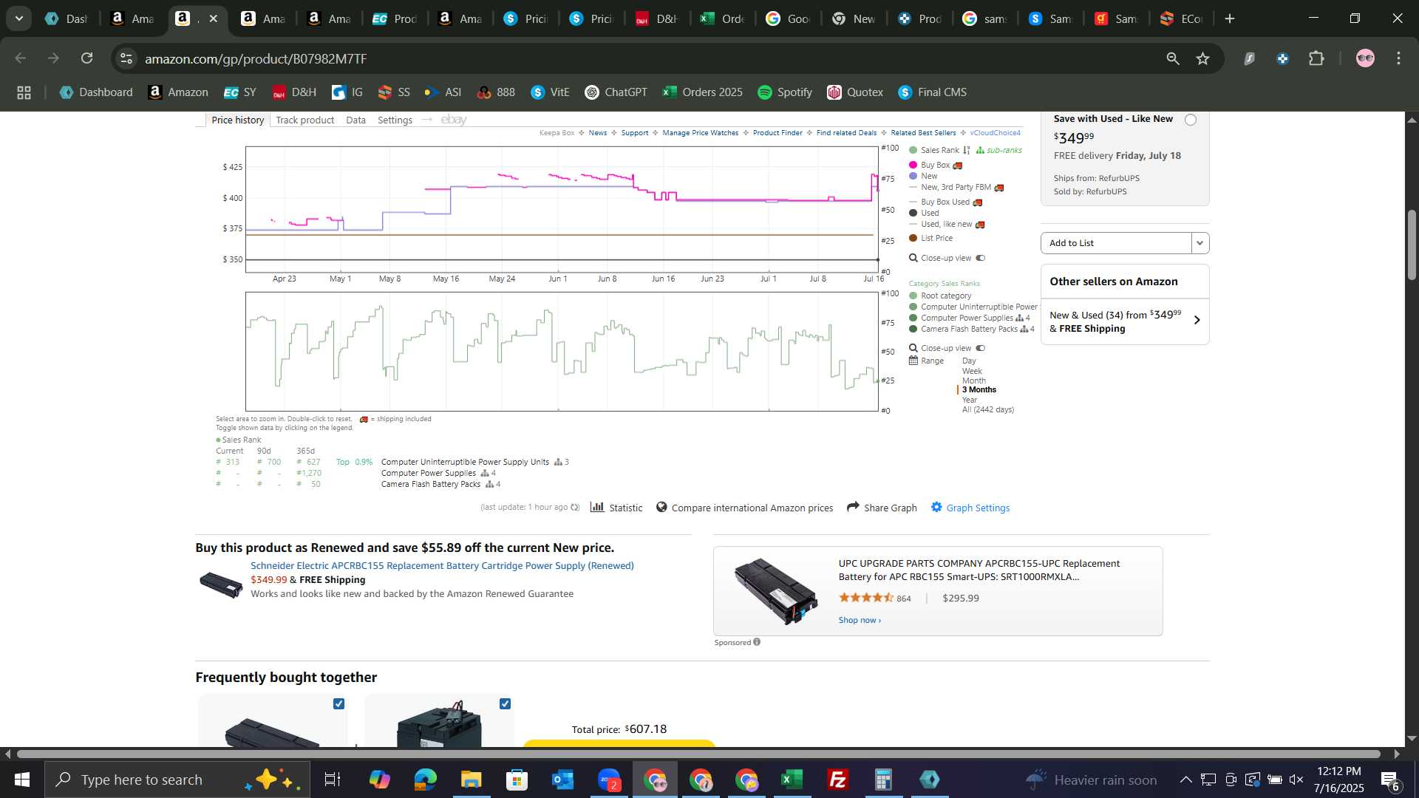This screenshot has width=1419, height=798.
Task: Click the sponsored UPC battery thumbnail
Action: pyautogui.click(x=775, y=591)
